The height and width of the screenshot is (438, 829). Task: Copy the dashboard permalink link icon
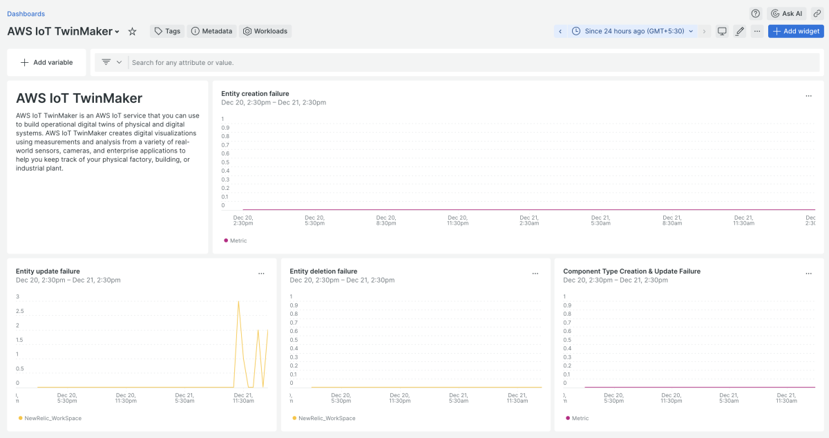coord(817,13)
